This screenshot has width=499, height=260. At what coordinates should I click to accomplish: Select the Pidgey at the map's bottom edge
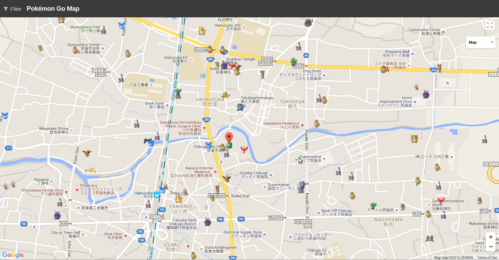coord(193,255)
